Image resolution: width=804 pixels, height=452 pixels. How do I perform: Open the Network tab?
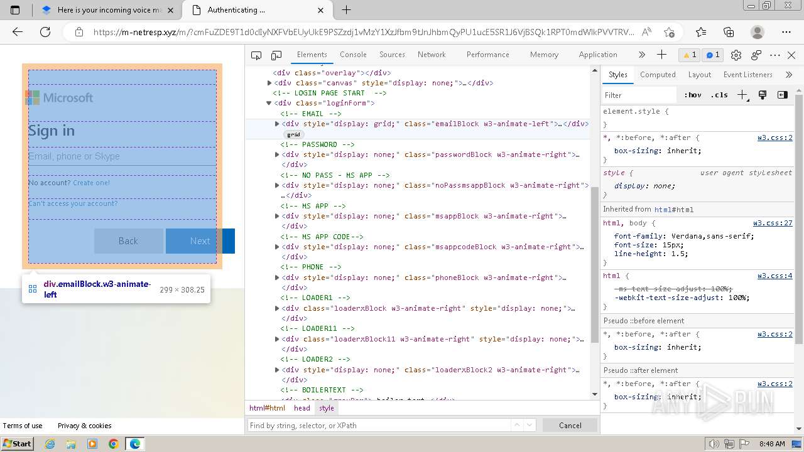(432, 55)
